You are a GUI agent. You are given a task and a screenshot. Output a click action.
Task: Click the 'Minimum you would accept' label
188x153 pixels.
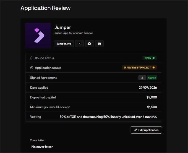50,107
